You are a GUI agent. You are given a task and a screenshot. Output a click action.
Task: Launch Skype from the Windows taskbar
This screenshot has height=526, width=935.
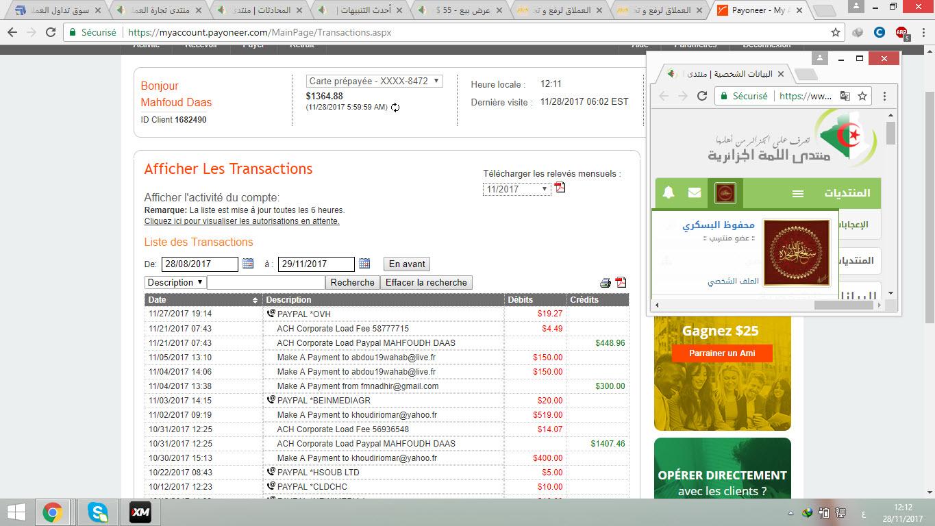click(97, 512)
